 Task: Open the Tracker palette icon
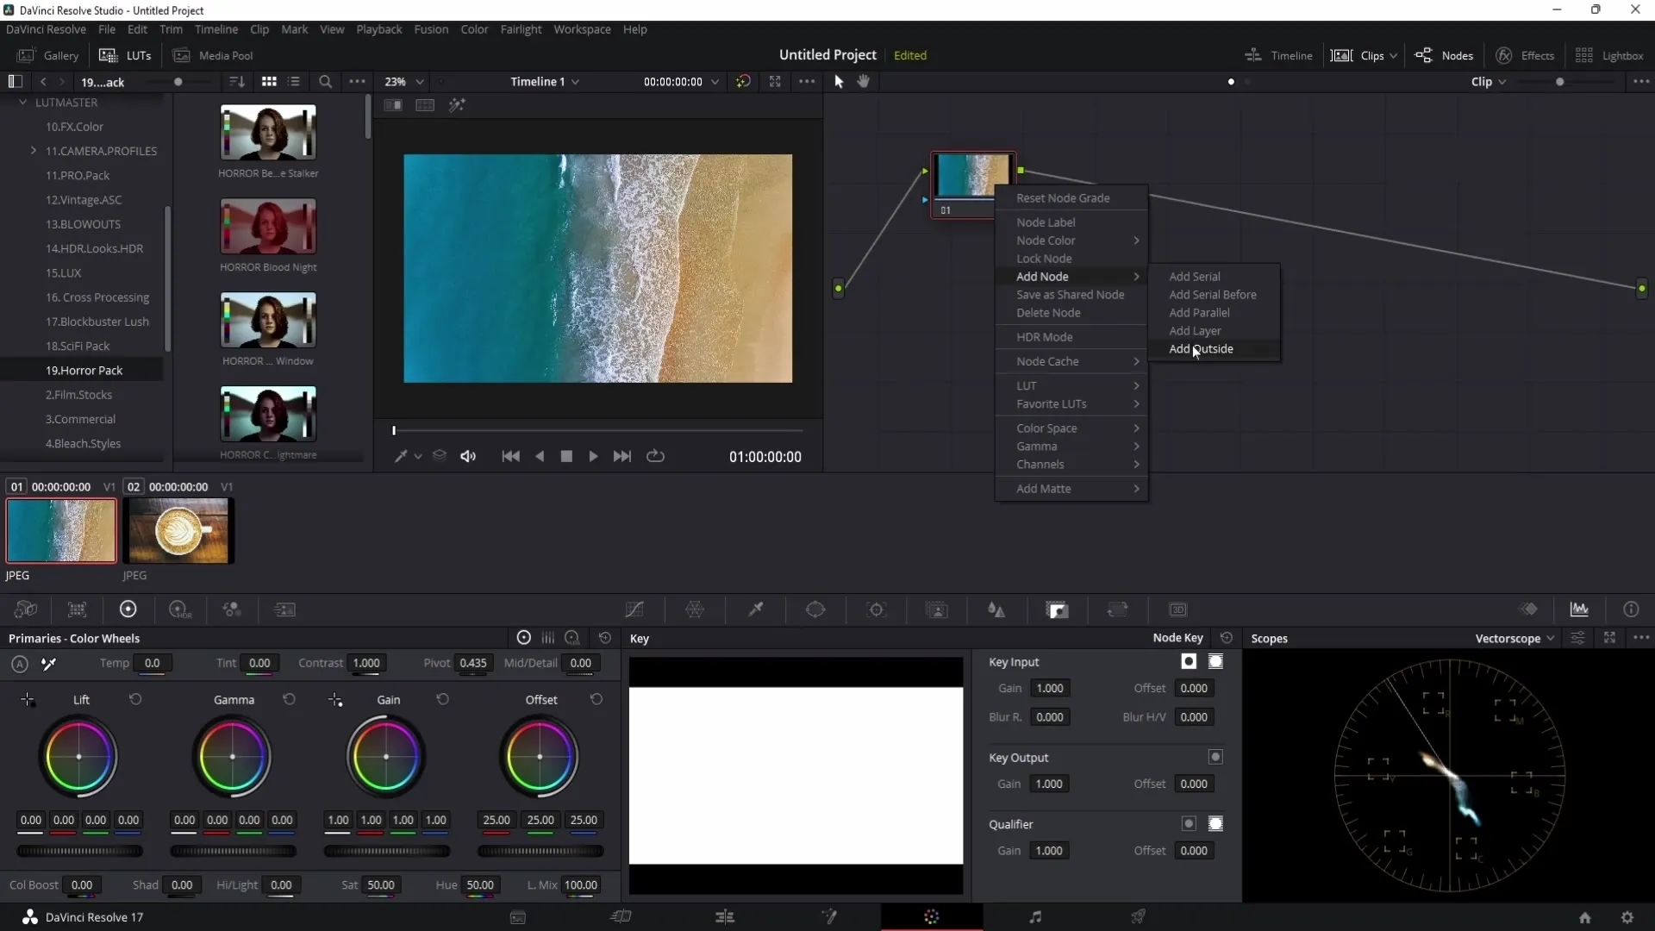[877, 609]
